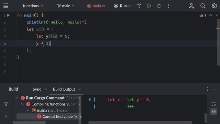The height and width of the screenshot is (124, 220).
Task: Click the Build hammer icon in toolbar
Action: point(139,6)
